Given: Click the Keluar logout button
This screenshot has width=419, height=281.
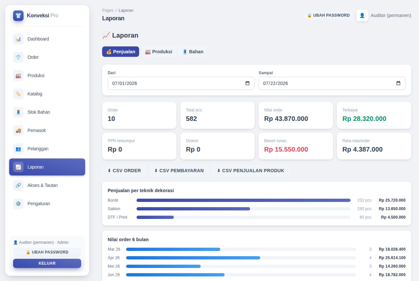Looking at the screenshot, I should pyautogui.click(x=47, y=263).
